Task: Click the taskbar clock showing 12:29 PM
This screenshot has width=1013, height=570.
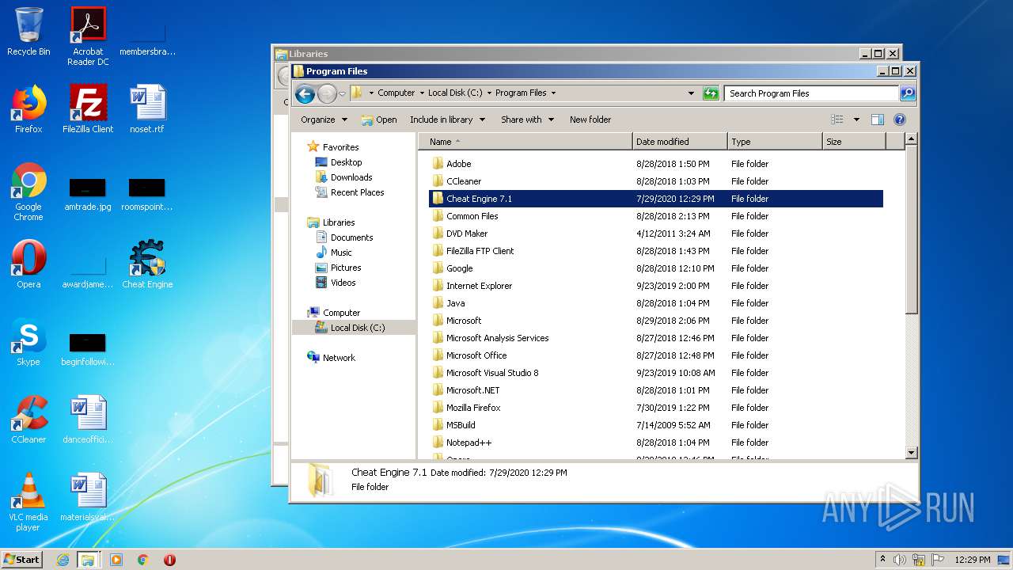Action: (972, 560)
